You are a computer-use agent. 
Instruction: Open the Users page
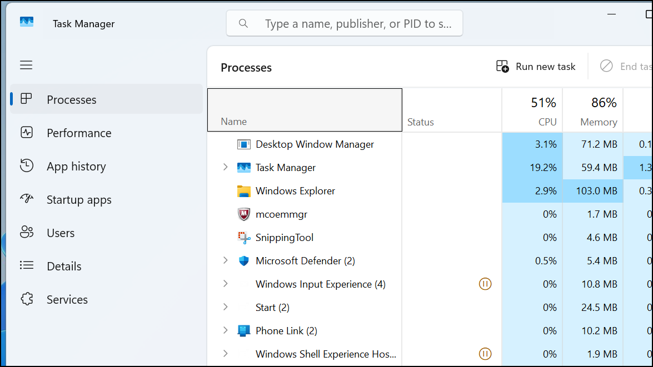click(x=106, y=233)
